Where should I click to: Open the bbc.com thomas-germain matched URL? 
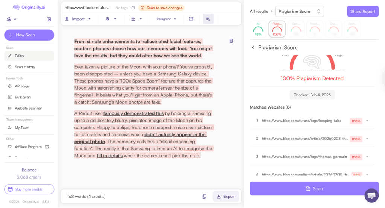pos(304,157)
